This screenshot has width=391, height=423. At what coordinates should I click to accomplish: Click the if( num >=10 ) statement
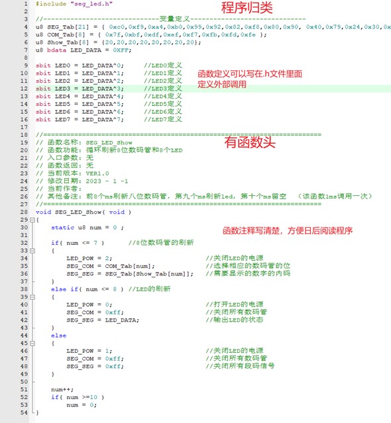coord(78,397)
